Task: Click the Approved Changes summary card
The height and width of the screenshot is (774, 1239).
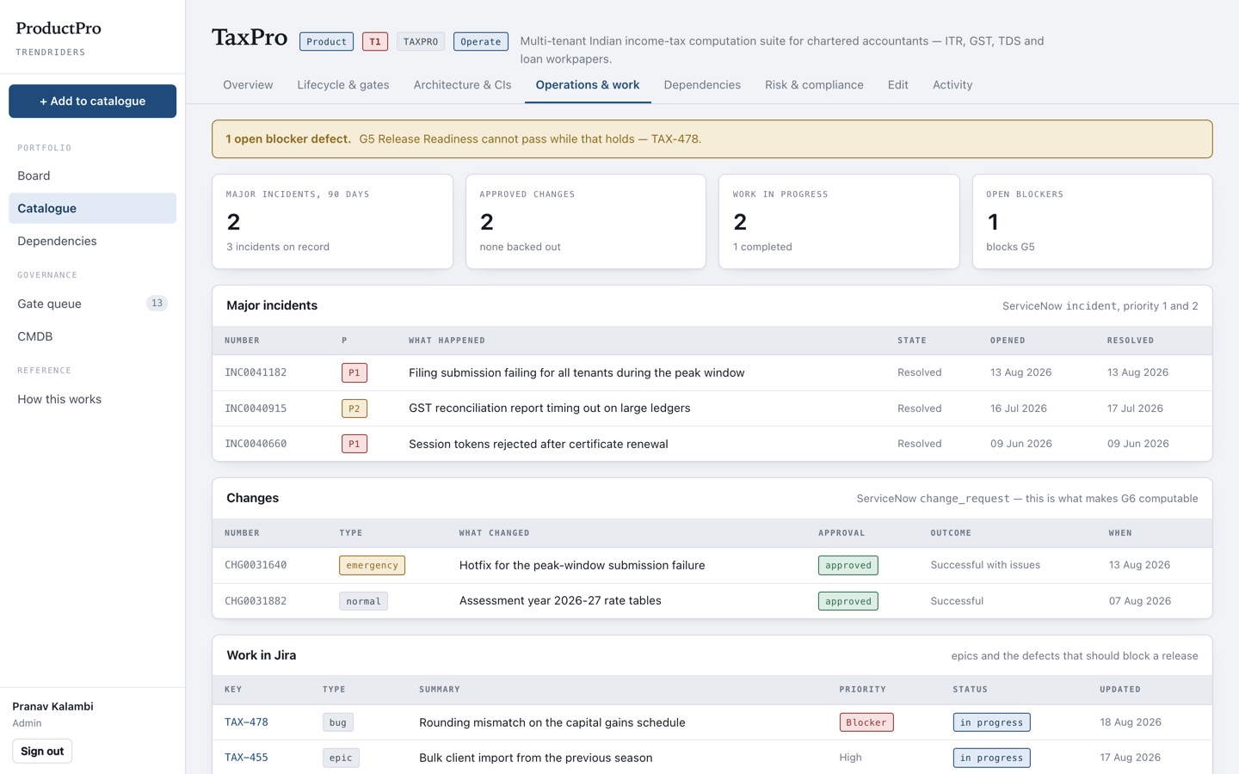Action: tap(586, 222)
